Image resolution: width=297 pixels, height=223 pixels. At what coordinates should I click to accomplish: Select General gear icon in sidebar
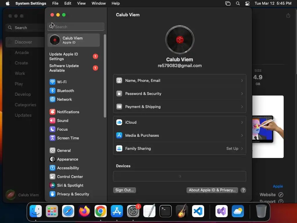pyautogui.click(x=52, y=151)
